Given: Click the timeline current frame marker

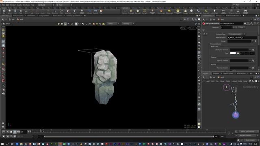Looking at the screenshot, I should pyautogui.click(x=42, y=131).
